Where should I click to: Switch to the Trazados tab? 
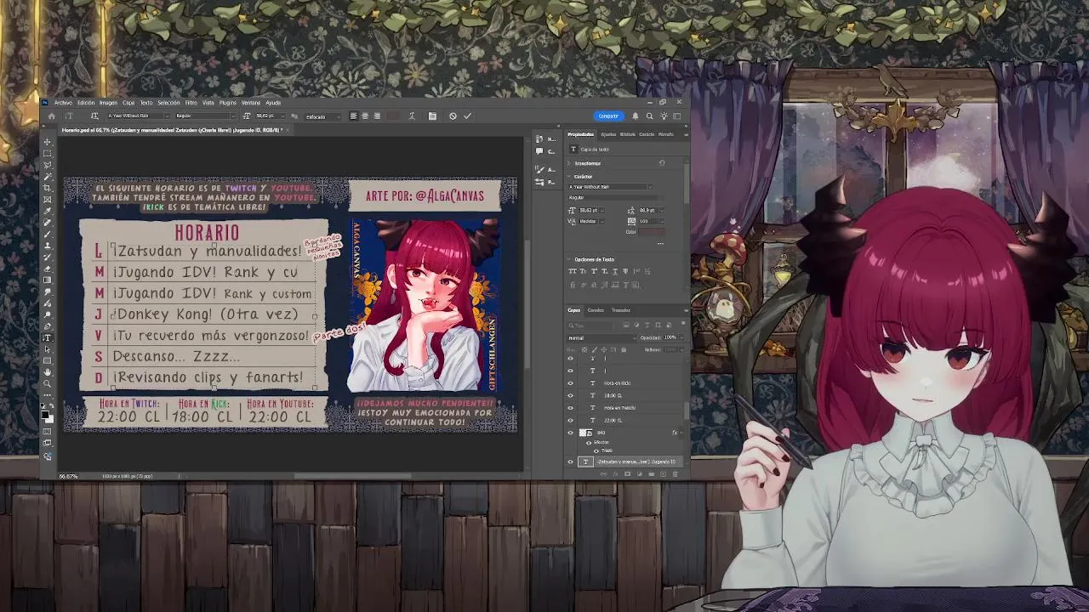point(621,310)
